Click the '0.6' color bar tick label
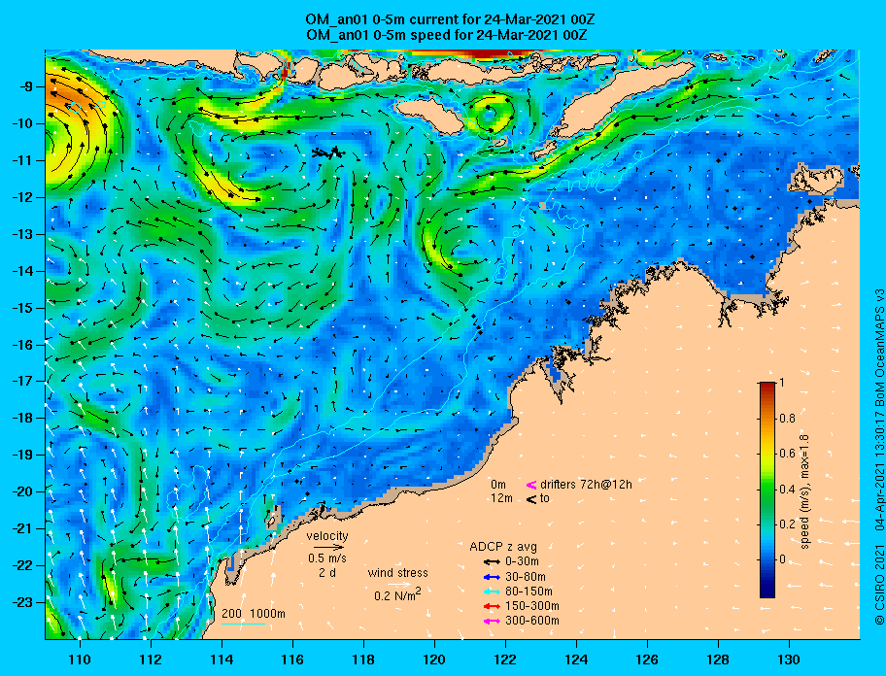 tap(788, 454)
